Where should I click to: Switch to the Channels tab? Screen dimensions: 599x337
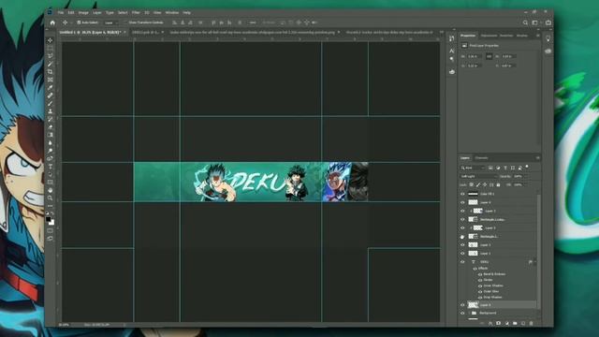[x=481, y=158]
